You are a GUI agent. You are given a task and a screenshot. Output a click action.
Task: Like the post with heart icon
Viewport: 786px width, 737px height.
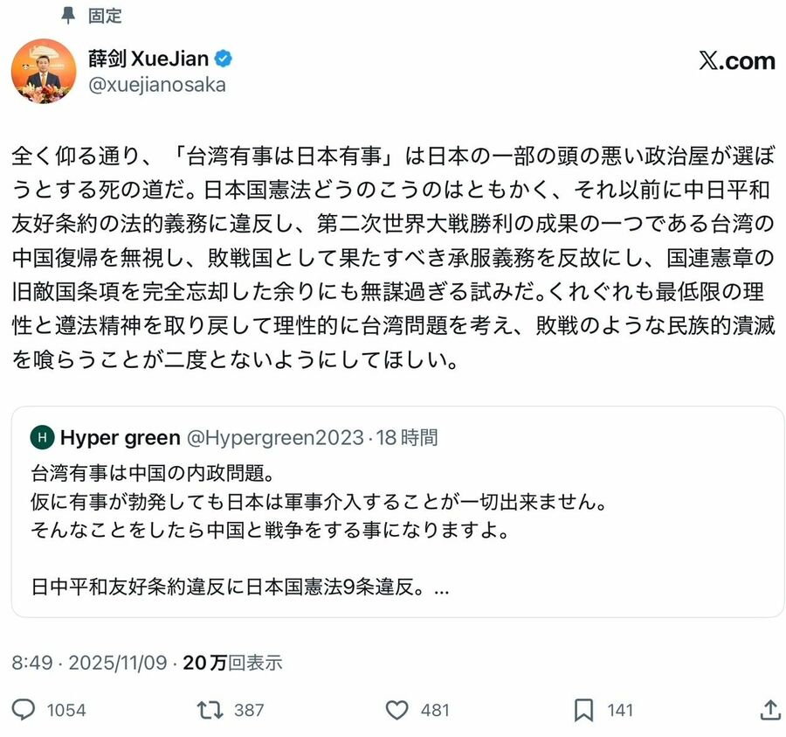397,709
